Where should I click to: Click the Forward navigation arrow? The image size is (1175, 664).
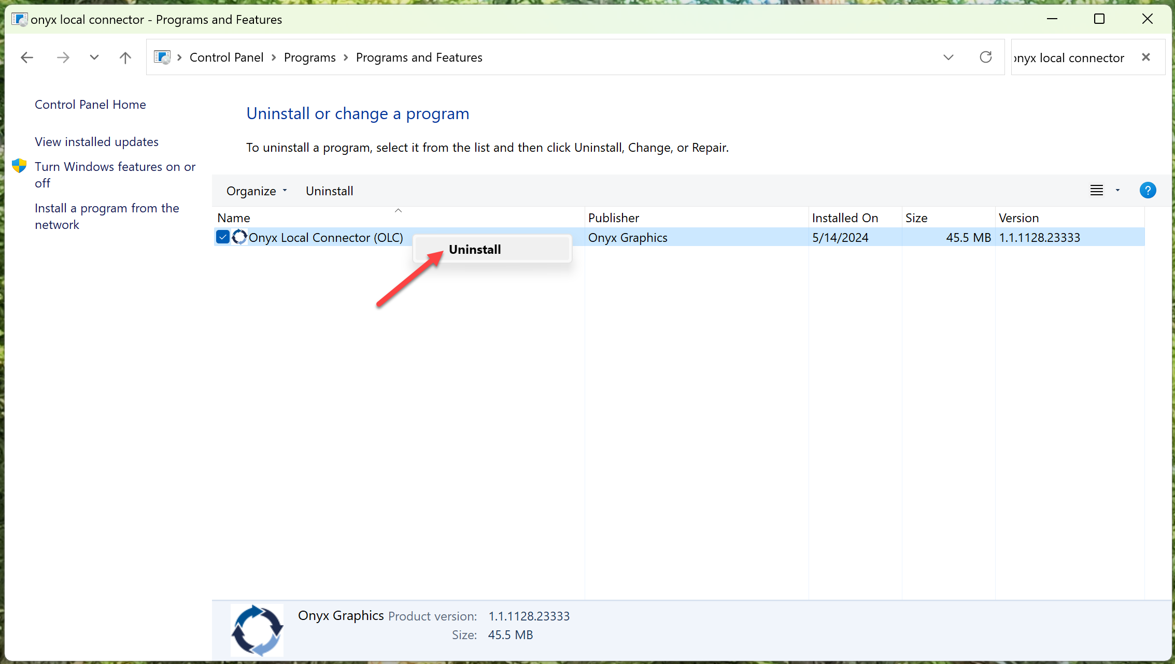click(63, 57)
